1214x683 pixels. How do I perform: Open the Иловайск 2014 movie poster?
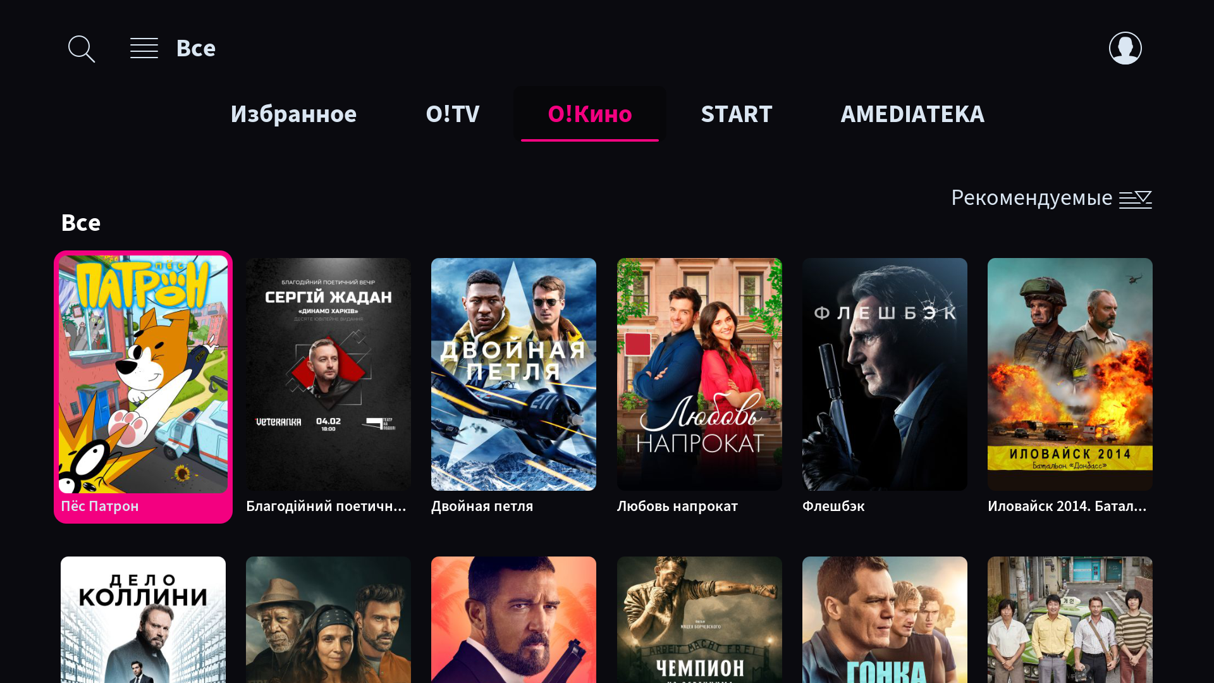click(x=1070, y=374)
